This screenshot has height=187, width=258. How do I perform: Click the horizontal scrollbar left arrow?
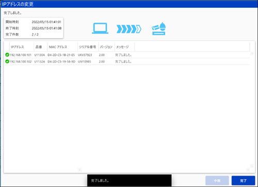coord(79,170)
